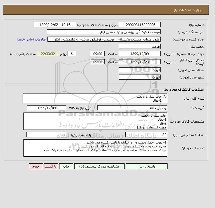This screenshot has width=215, height=208.
Task: Click the پاسخ به نیاز button
Action: click(146, 166)
